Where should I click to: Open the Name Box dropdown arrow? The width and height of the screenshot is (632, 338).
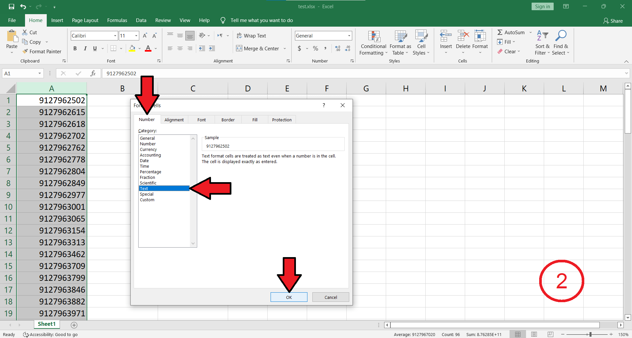tap(39, 73)
